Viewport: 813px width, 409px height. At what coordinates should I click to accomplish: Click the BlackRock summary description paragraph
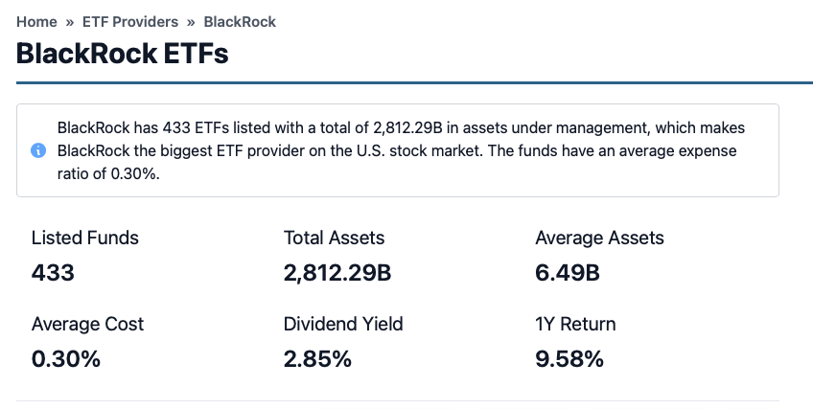pos(401,151)
